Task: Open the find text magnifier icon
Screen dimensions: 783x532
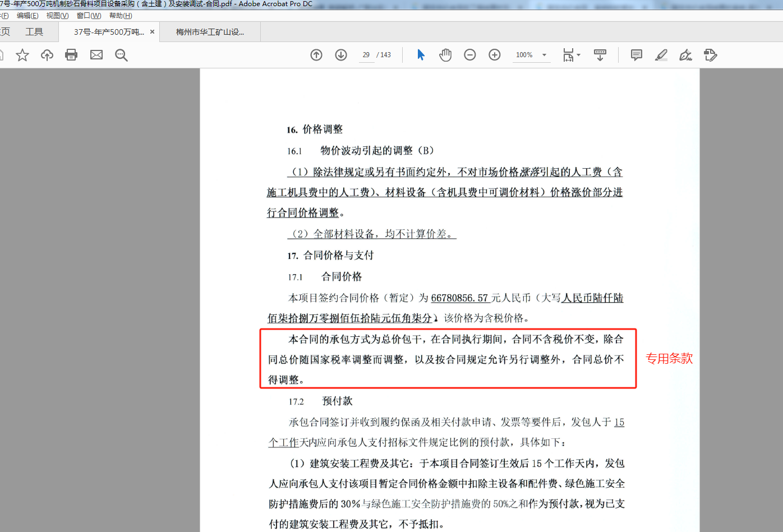Action: point(121,55)
